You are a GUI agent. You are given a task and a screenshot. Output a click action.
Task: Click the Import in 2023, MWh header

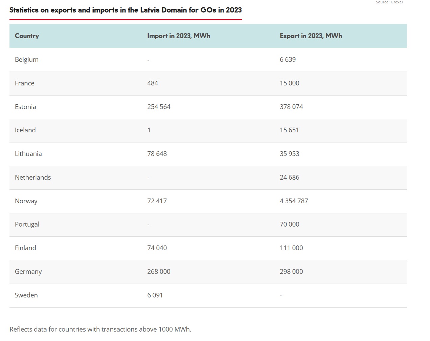(179, 36)
